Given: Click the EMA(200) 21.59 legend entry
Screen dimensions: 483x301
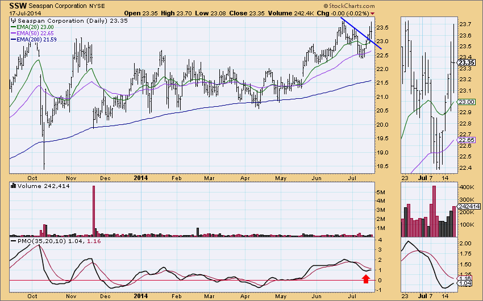Looking at the screenshot, I should [34, 39].
